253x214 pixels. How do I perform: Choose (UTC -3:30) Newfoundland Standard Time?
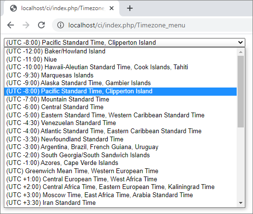pos(120,139)
